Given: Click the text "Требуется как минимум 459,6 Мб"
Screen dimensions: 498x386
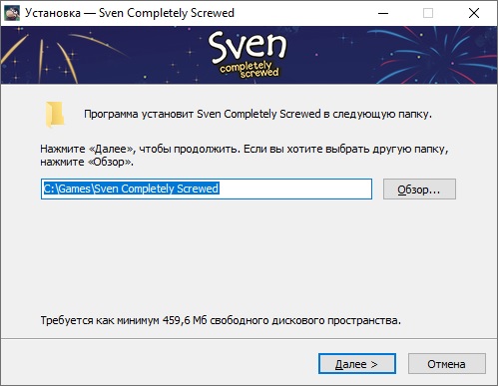Looking at the screenshot, I should point(124,320).
